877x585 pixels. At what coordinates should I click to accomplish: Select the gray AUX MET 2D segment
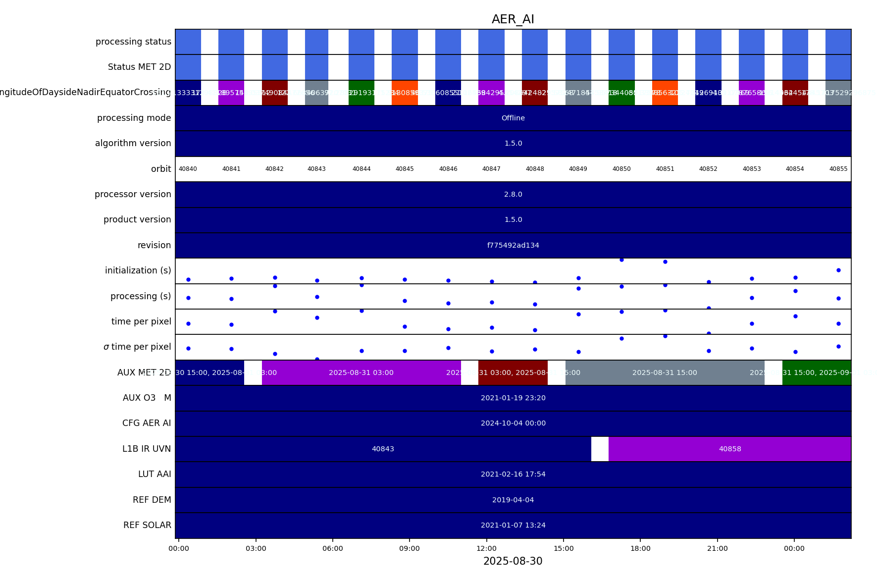(x=665, y=372)
